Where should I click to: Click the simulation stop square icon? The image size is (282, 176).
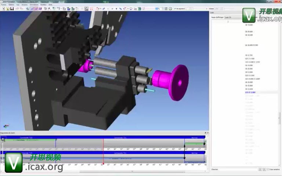[116, 9]
